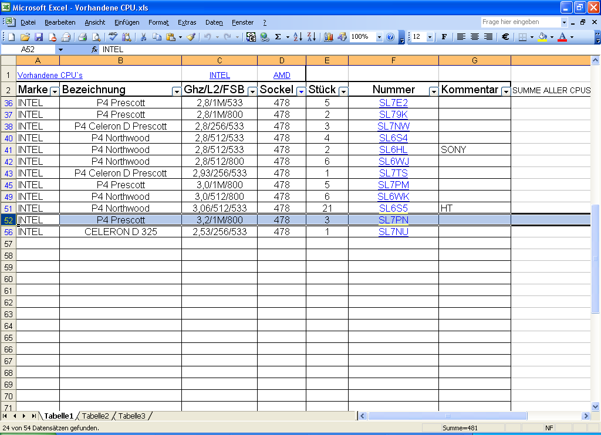Open the Marke filter dropdown
This screenshot has width=601, height=435.
click(x=55, y=91)
